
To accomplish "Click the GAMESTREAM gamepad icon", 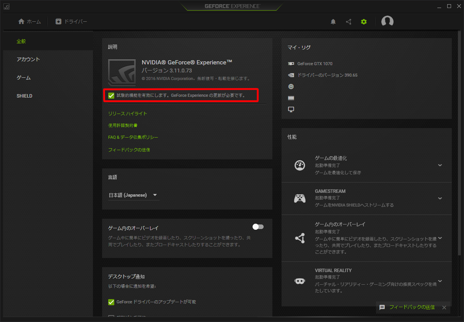I will [x=300, y=199].
